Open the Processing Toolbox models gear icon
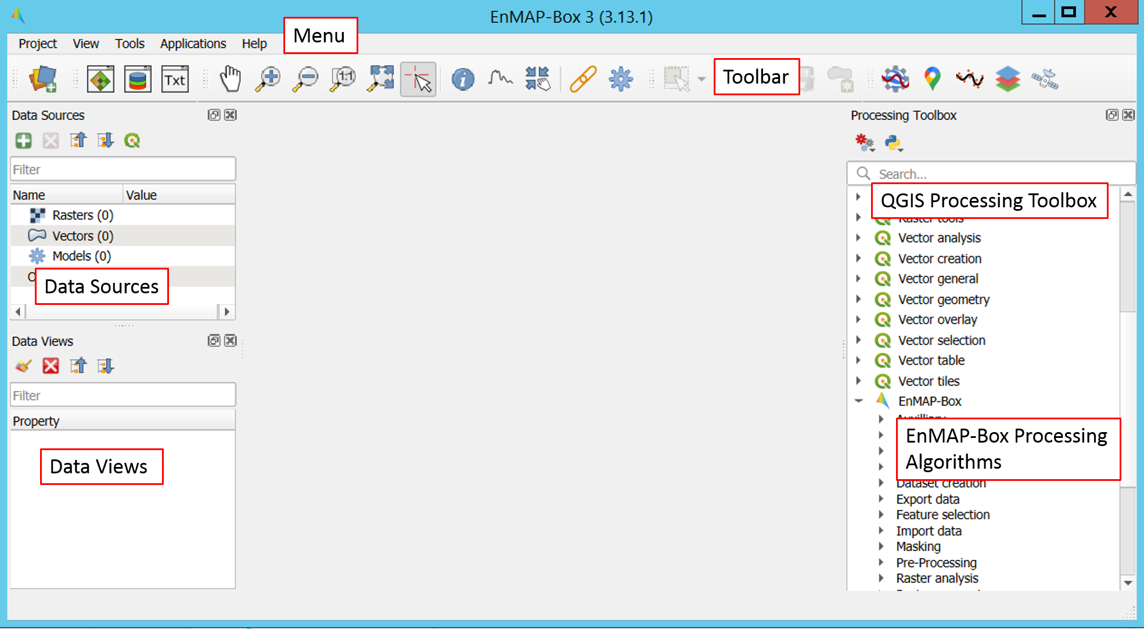 [x=865, y=142]
